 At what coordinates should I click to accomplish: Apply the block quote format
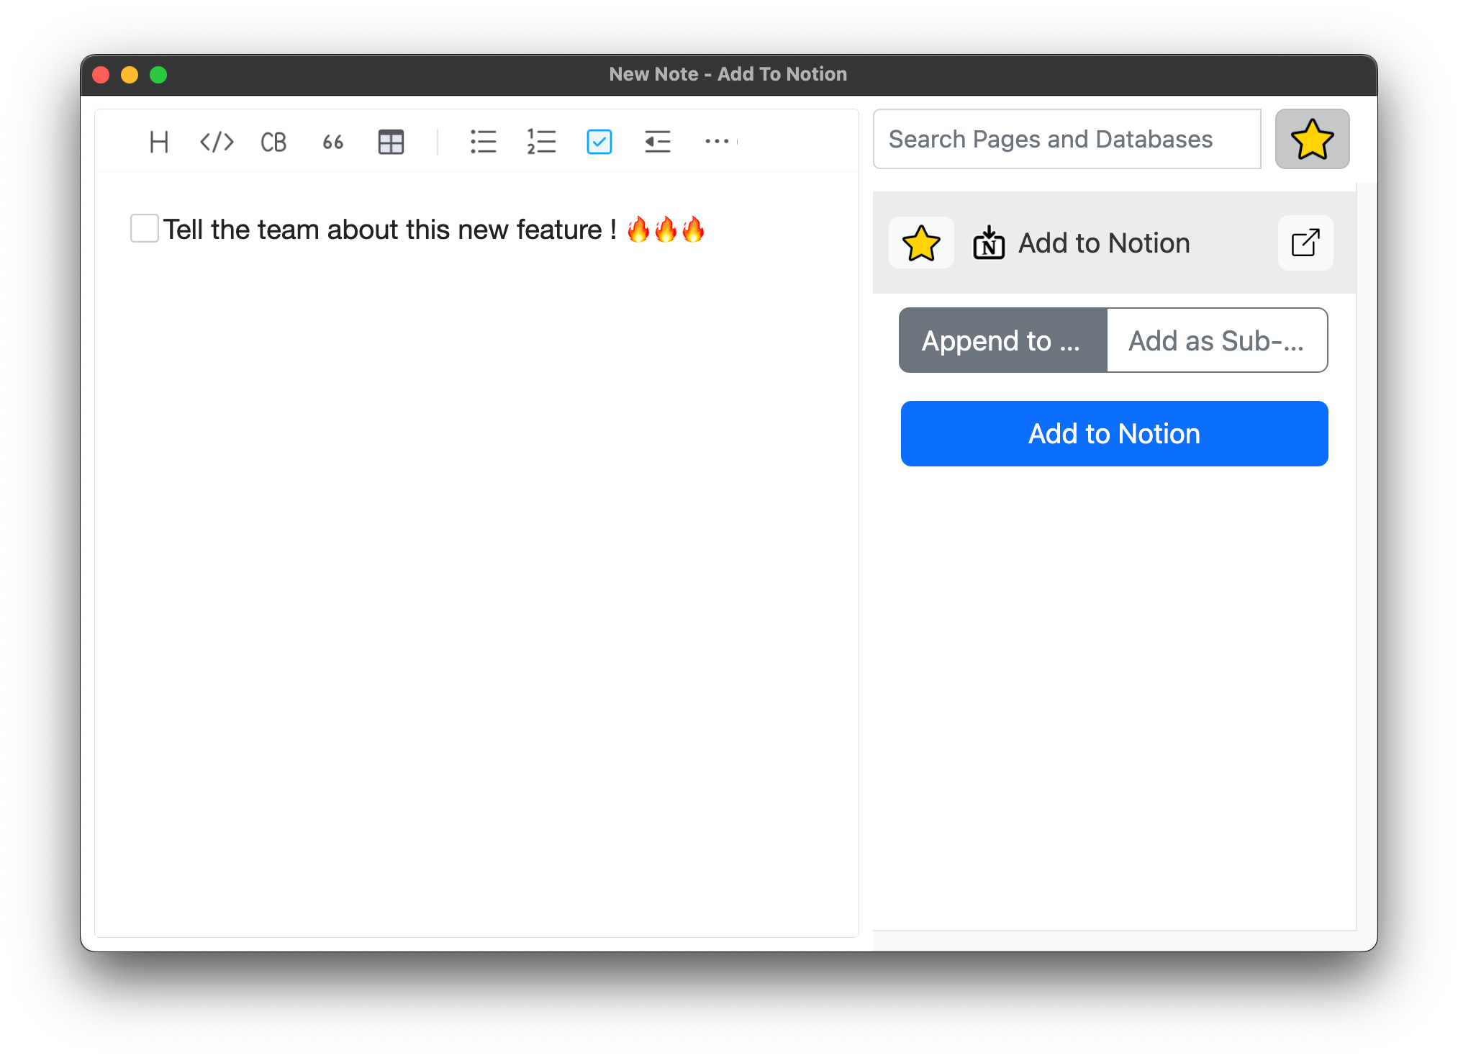(x=332, y=142)
